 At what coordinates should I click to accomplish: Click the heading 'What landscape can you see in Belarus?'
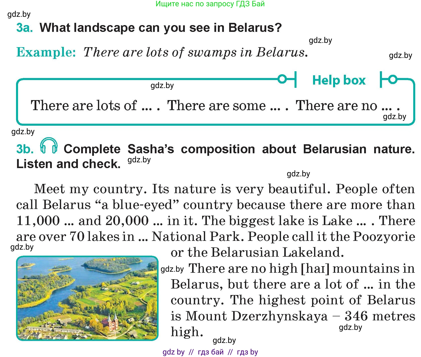click(161, 28)
